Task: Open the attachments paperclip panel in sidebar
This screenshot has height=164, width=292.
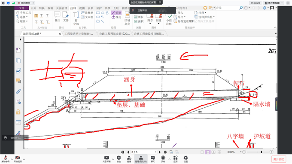Action: click(x=18, y=91)
